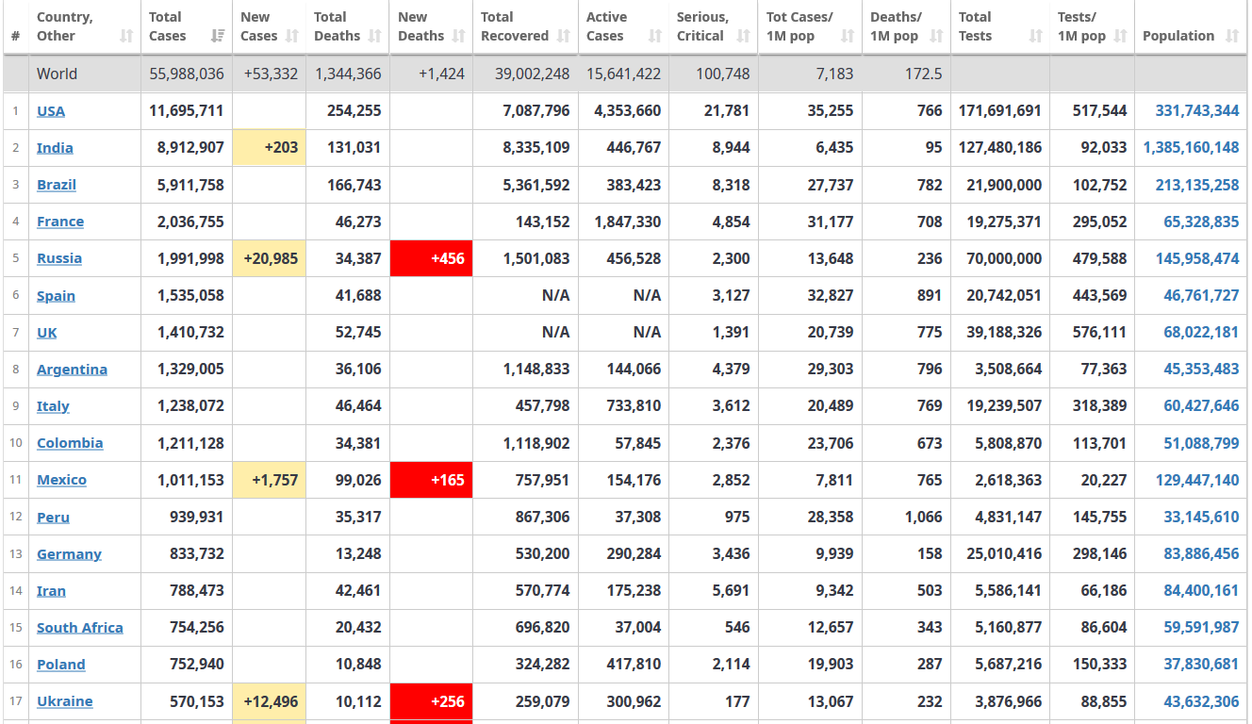Open Spain population figure 46,761,727
The image size is (1252, 724).
pyautogui.click(x=1201, y=296)
